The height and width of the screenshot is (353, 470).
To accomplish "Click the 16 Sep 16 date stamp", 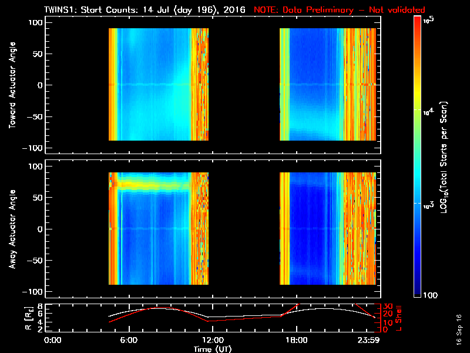I will point(459,329).
